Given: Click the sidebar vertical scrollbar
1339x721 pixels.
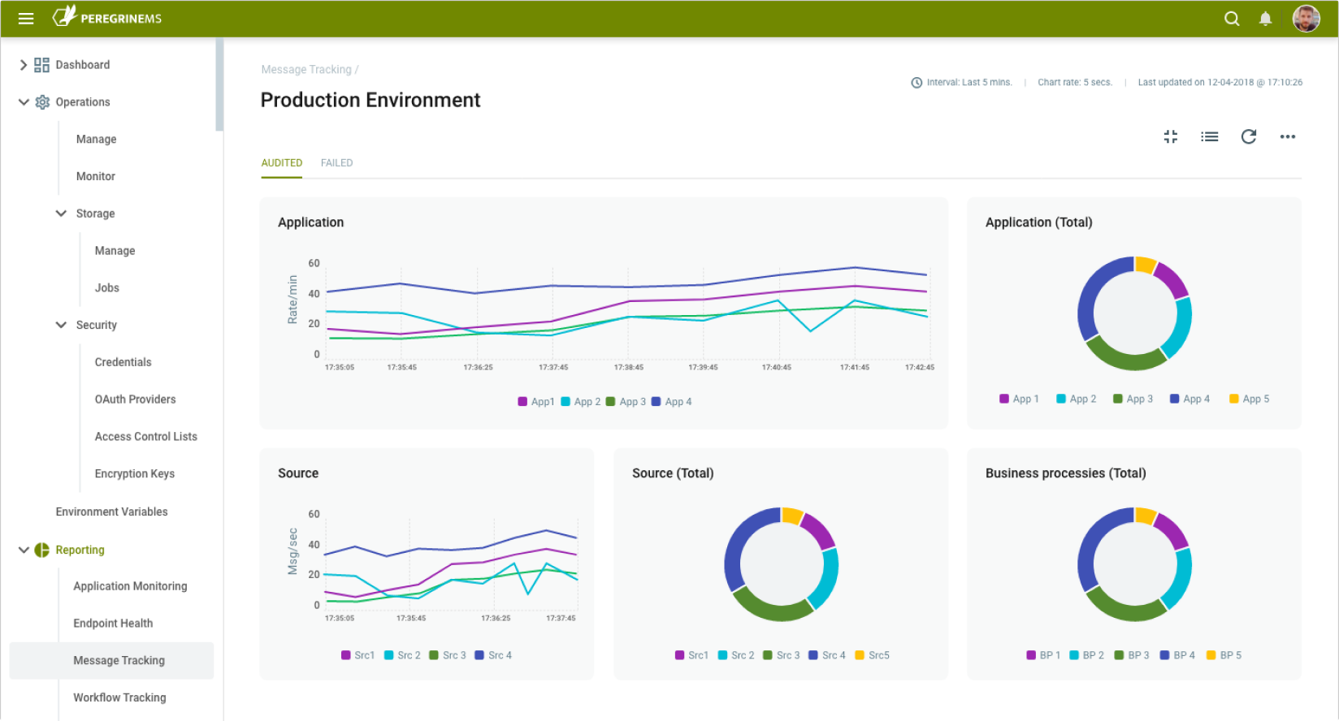Looking at the screenshot, I should coord(219,84).
